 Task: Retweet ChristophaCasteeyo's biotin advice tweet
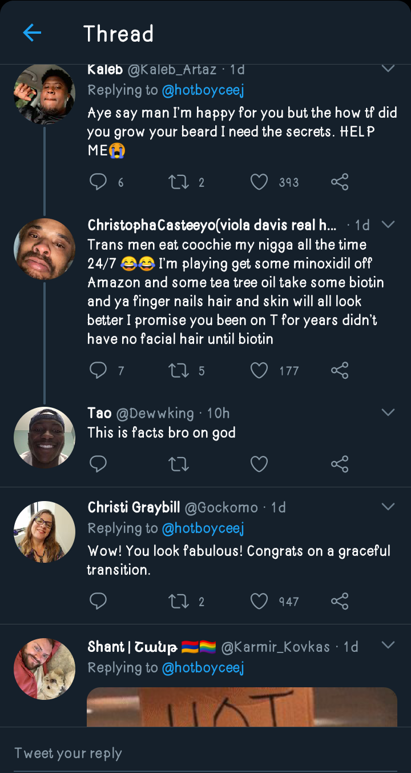[179, 371]
